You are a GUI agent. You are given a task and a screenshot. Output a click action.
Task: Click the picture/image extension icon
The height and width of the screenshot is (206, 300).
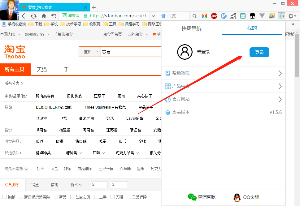[x=272, y=16]
